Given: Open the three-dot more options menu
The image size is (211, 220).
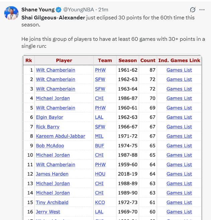Looking at the screenshot, I should pyautogui.click(x=202, y=10).
